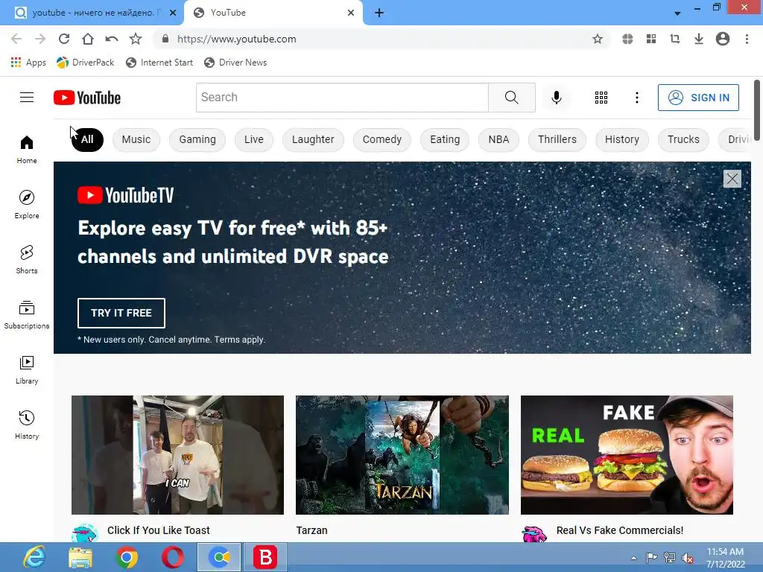The width and height of the screenshot is (763, 572).
Task: Open Internet Explorer from taskbar
Action: (x=34, y=557)
